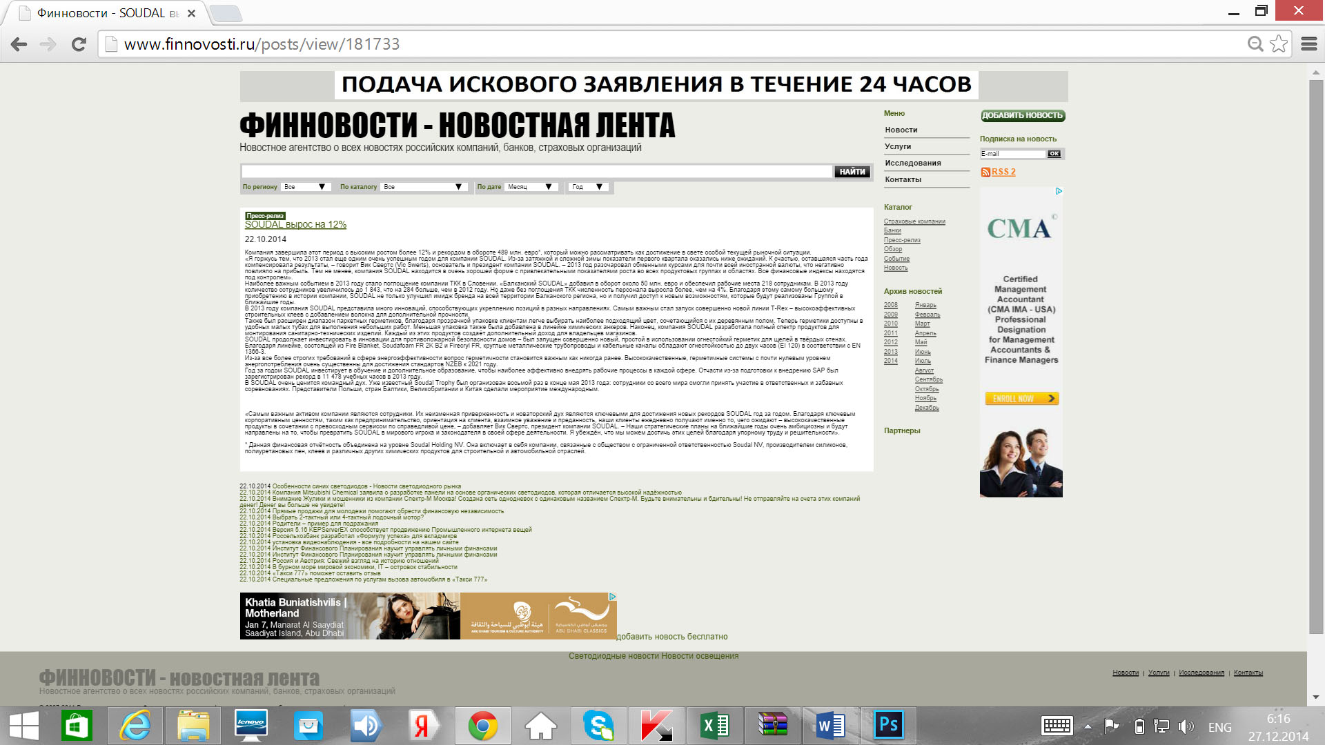Click the E-mail subscription field
The height and width of the screenshot is (745, 1325).
pyautogui.click(x=1013, y=154)
